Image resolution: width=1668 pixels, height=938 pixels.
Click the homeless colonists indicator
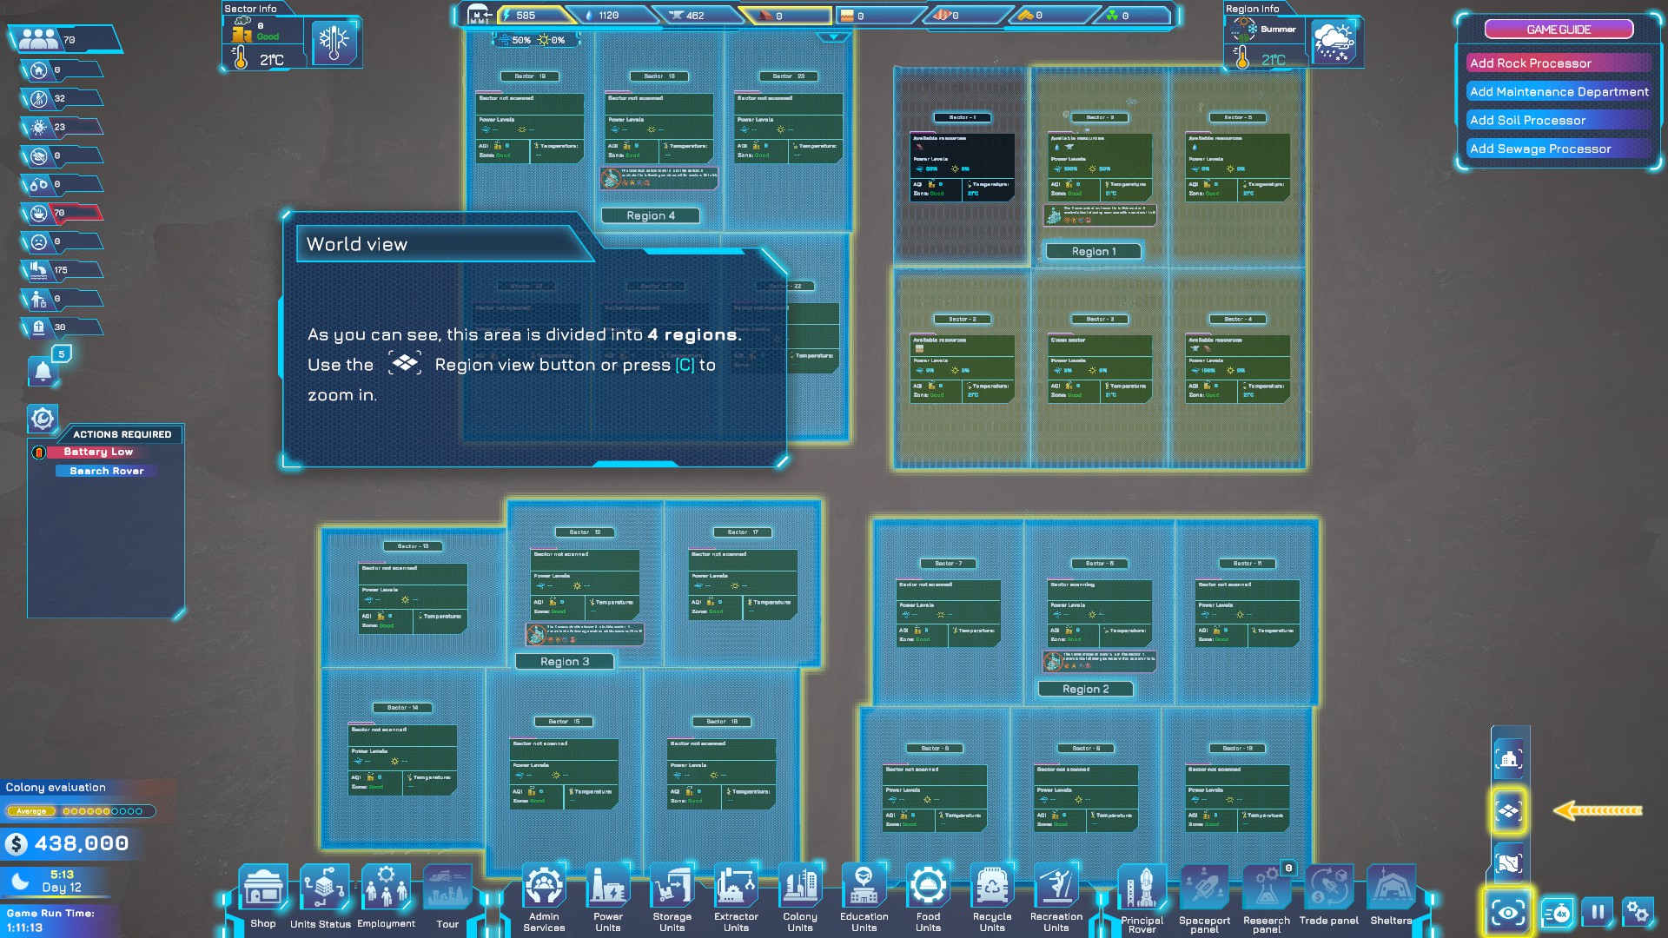[x=61, y=70]
